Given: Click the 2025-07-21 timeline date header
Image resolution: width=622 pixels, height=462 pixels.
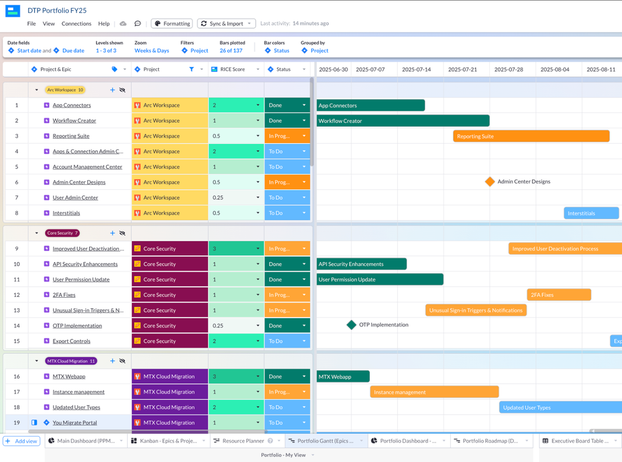Looking at the screenshot, I should pos(463,69).
